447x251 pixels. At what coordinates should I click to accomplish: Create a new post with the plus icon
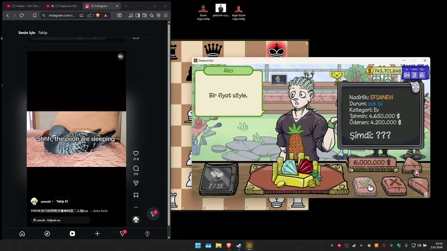click(x=97, y=234)
